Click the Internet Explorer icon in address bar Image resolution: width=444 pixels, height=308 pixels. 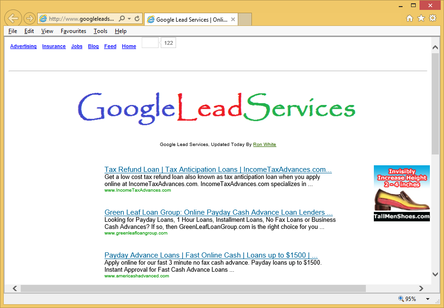43,19
